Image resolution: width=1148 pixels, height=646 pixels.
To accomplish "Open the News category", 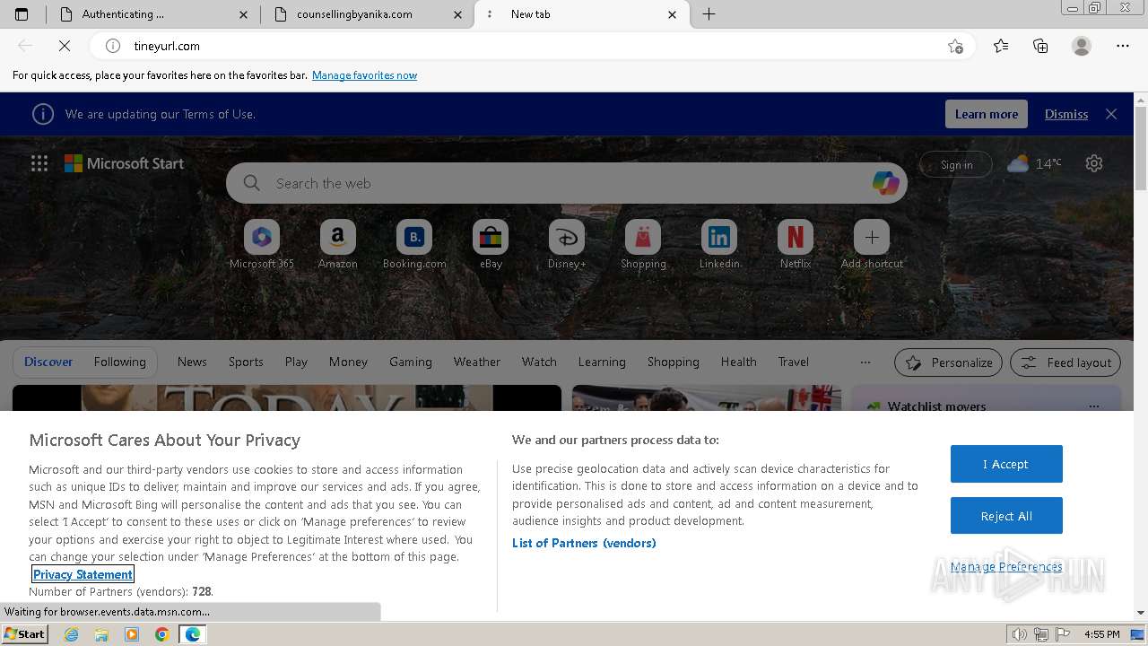I will coord(192,362).
